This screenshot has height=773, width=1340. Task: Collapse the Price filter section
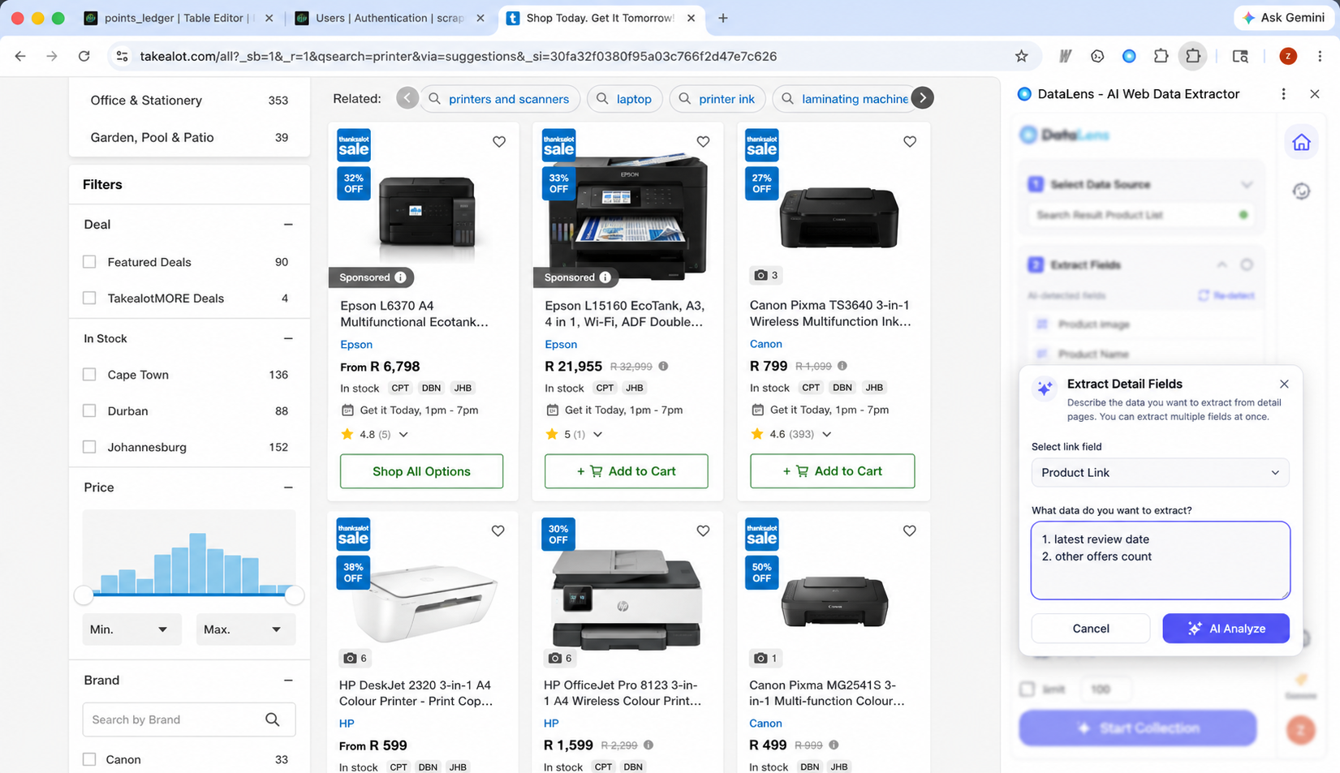pyautogui.click(x=288, y=487)
